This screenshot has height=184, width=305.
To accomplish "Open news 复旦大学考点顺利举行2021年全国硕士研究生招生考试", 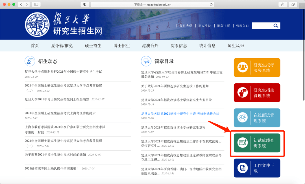I will (63, 72).
